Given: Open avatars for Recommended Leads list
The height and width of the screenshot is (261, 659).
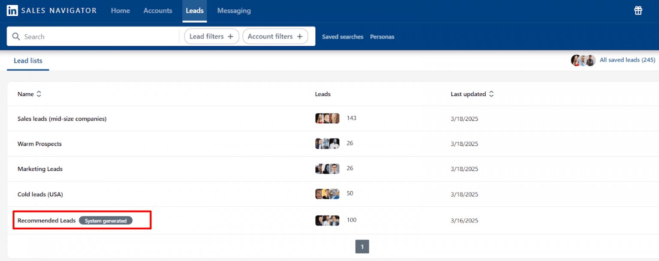Looking at the screenshot, I should point(327,220).
